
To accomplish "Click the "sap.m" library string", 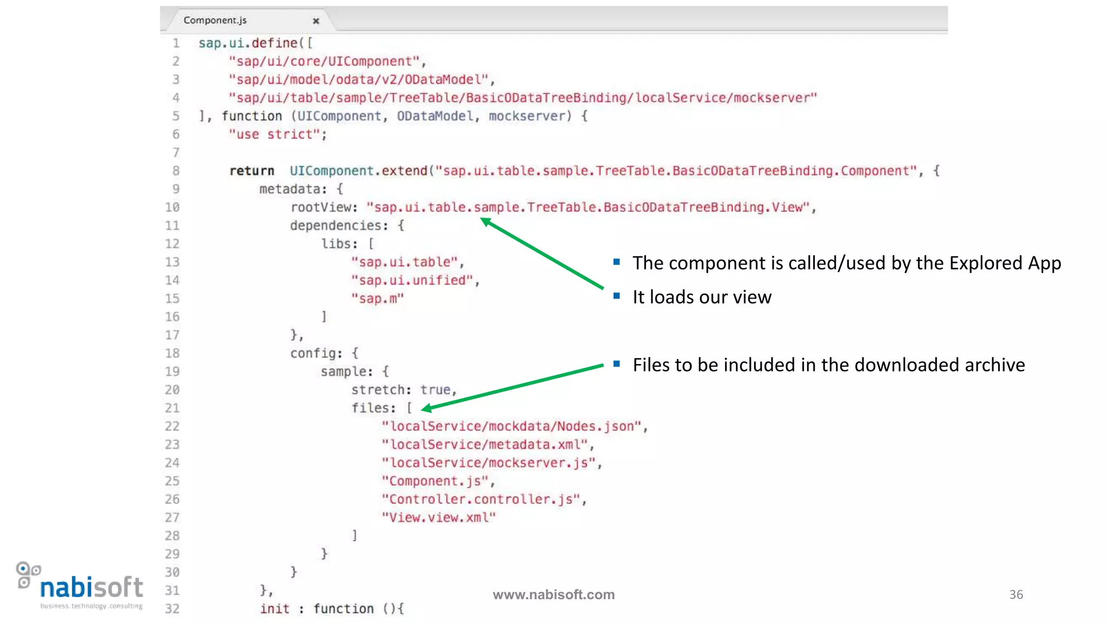I will point(377,299).
